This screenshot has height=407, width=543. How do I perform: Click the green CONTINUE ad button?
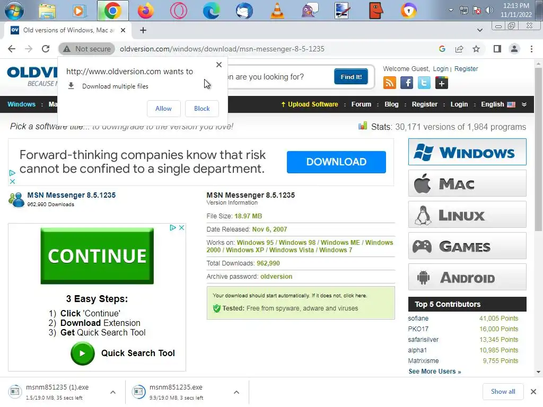coord(97,256)
